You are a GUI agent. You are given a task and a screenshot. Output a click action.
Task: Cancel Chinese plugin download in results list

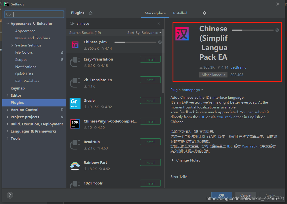(x=160, y=42)
